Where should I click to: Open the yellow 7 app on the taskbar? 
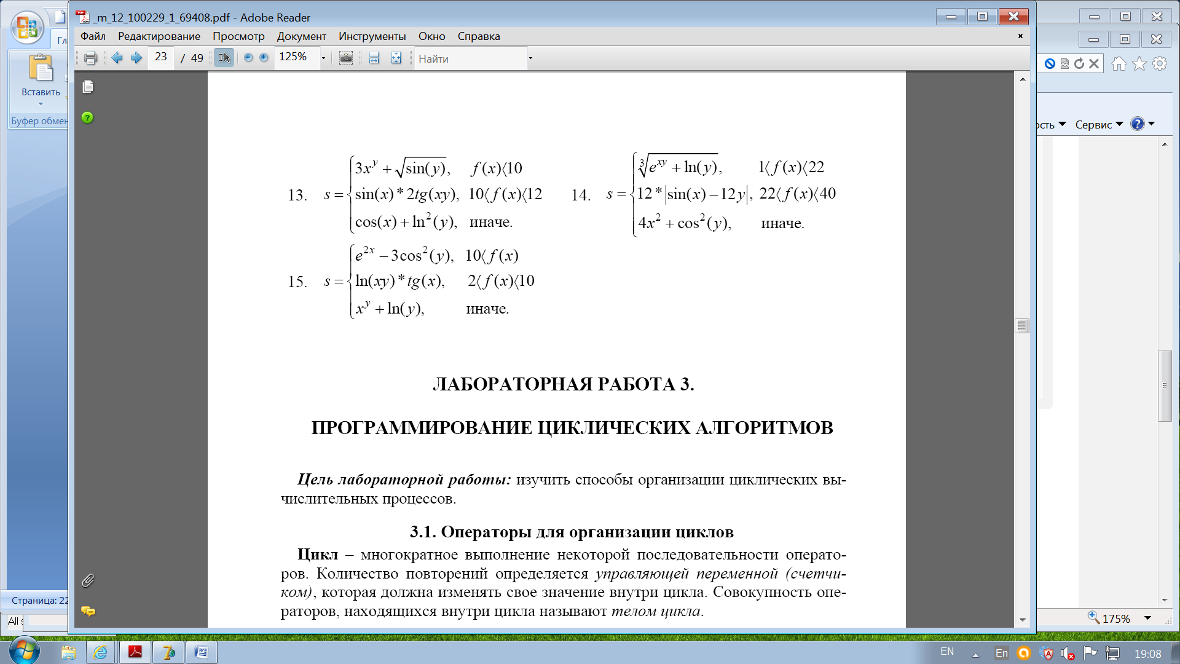point(168,652)
